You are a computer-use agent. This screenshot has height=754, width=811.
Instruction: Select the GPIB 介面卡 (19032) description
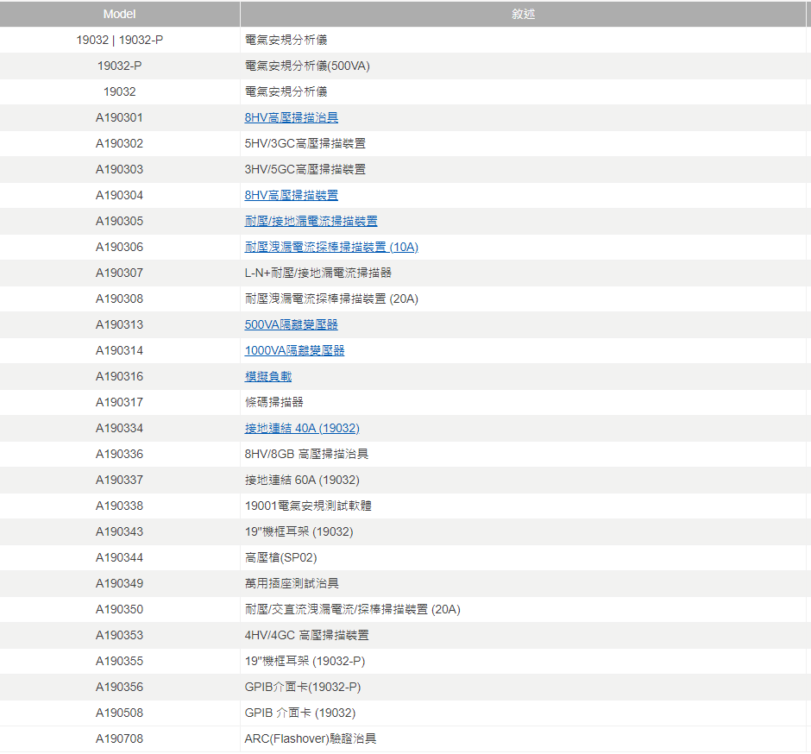300,712
